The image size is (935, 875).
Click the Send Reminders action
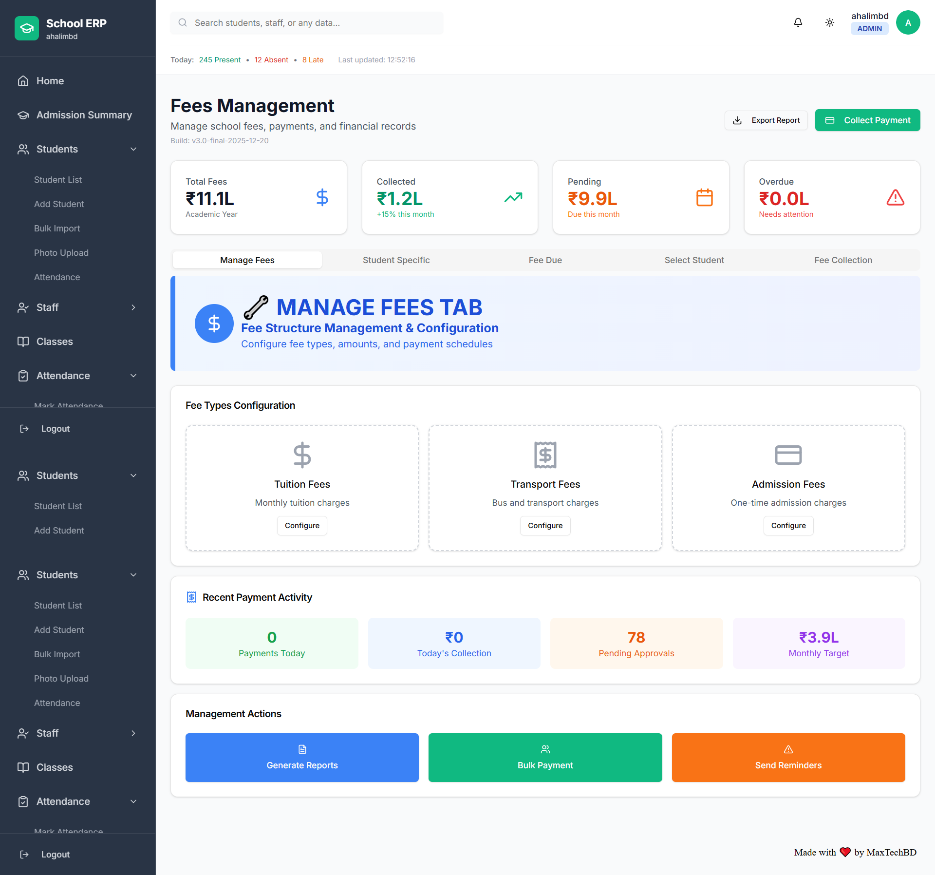click(788, 758)
